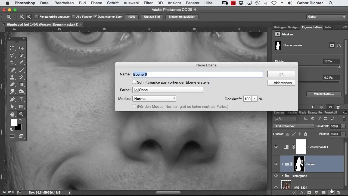348x196 pixels.
Task: Switch to the Info tab
Action: (328, 27)
